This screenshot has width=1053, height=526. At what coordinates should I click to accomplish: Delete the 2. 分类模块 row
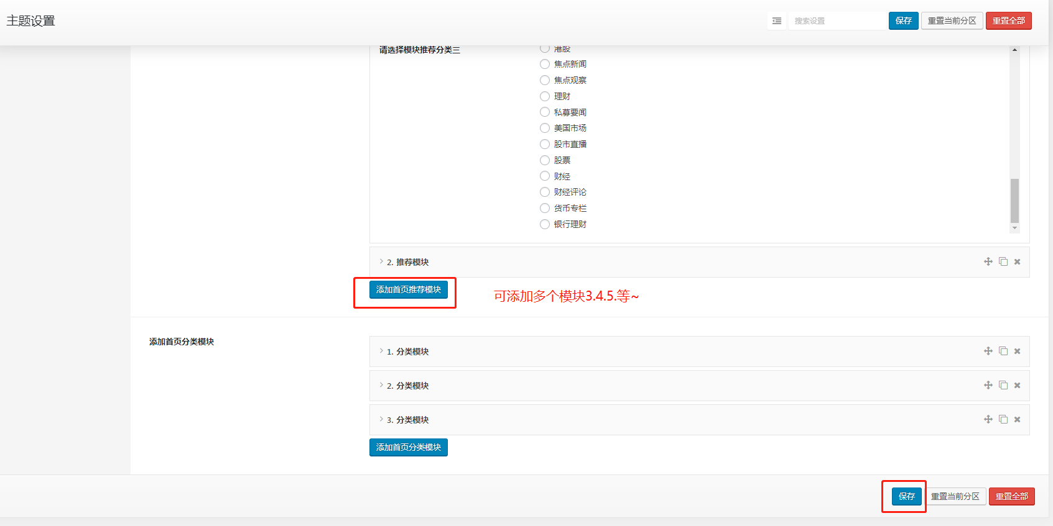click(1018, 386)
